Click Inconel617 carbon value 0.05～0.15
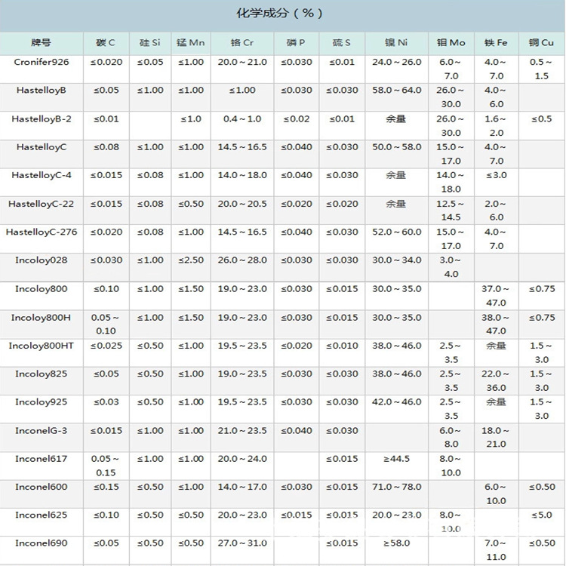 [105, 466]
